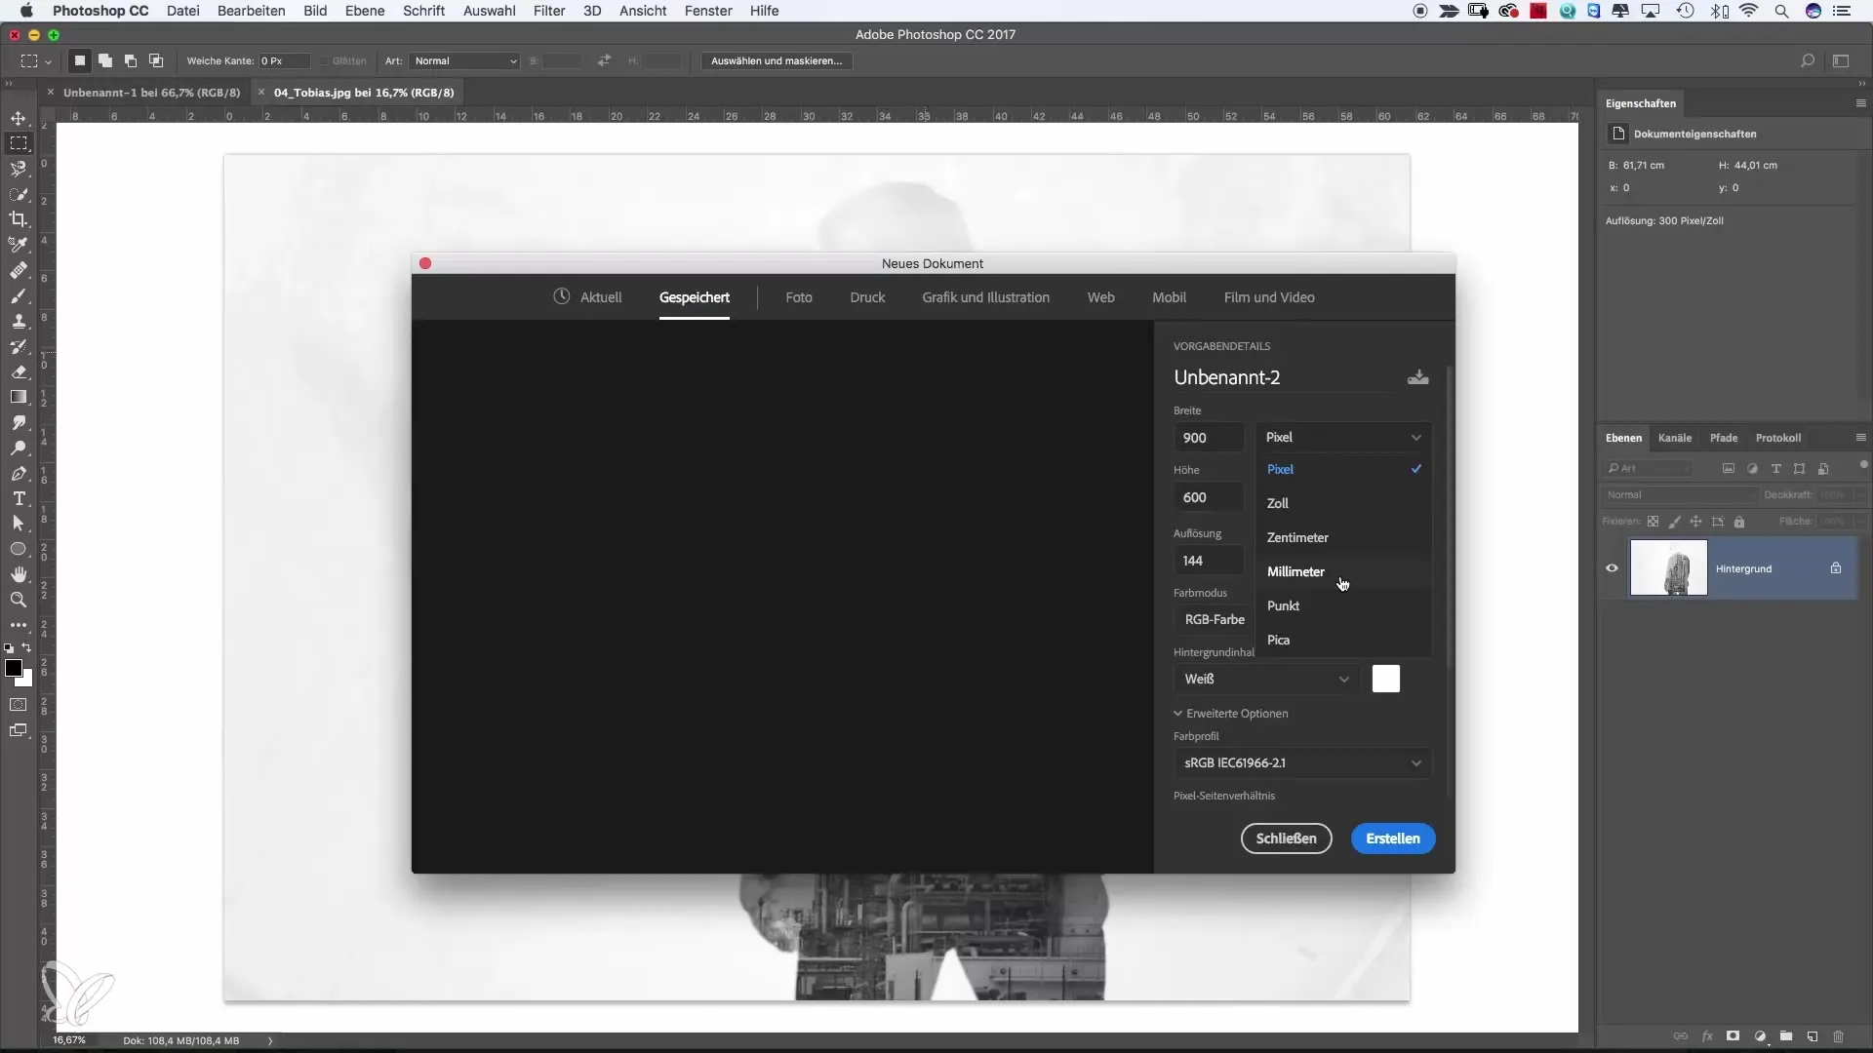
Task: Switch to Web tab
Action: (x=1100, y=297)
